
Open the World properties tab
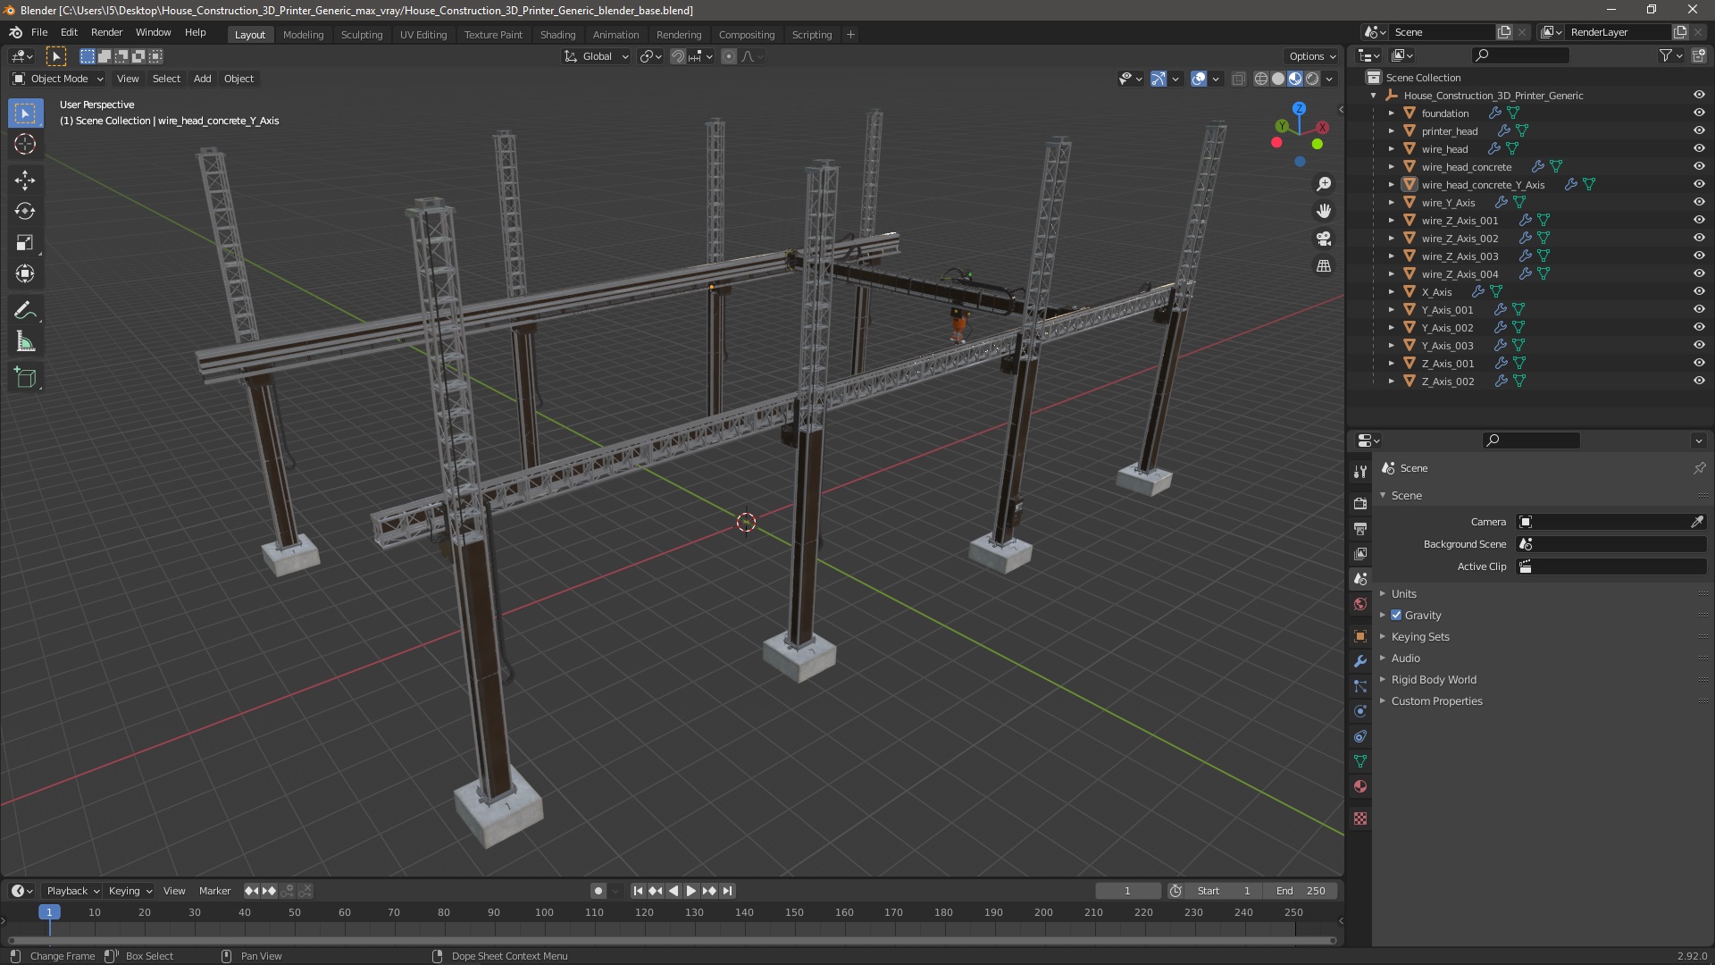[1360, 604]
